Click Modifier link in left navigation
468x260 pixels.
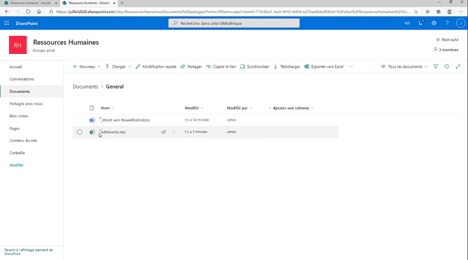[x=17, y=165]
